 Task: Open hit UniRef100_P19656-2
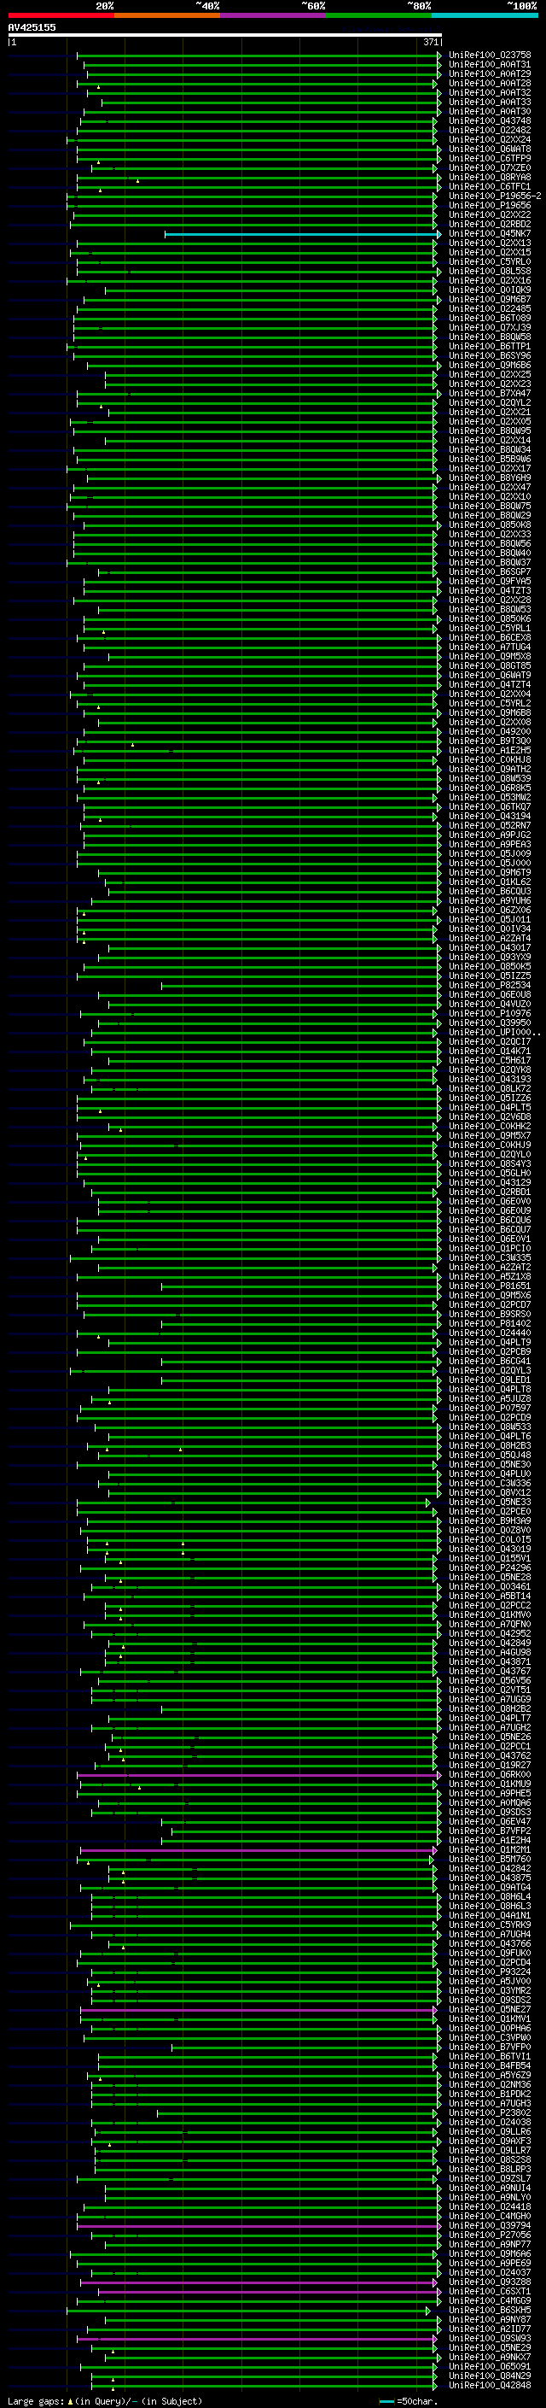coord(495,196)
